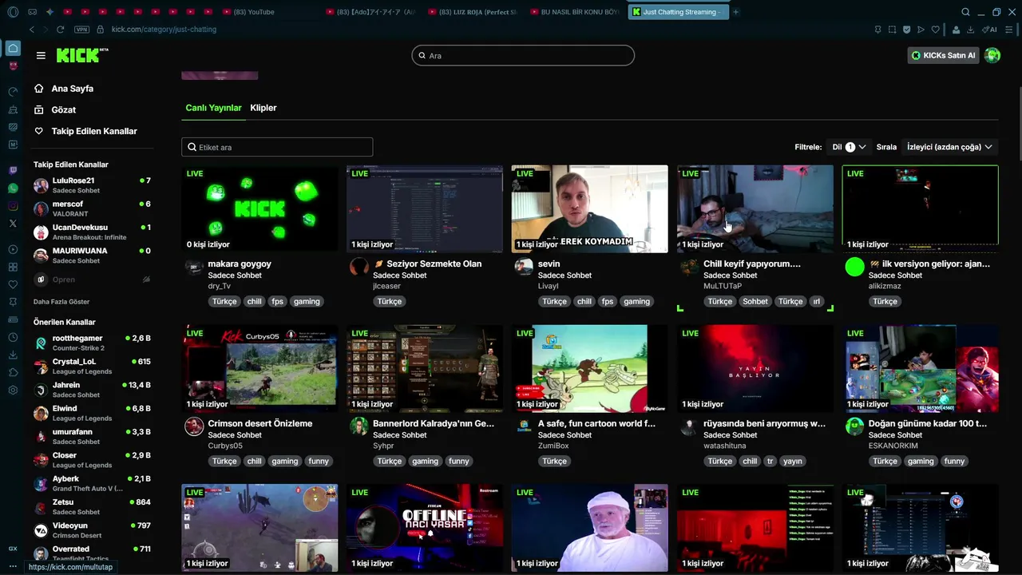
Task: Click the Sohbet tag under Chill keyif
Action: pyautogui.click(x=755, y=302)
